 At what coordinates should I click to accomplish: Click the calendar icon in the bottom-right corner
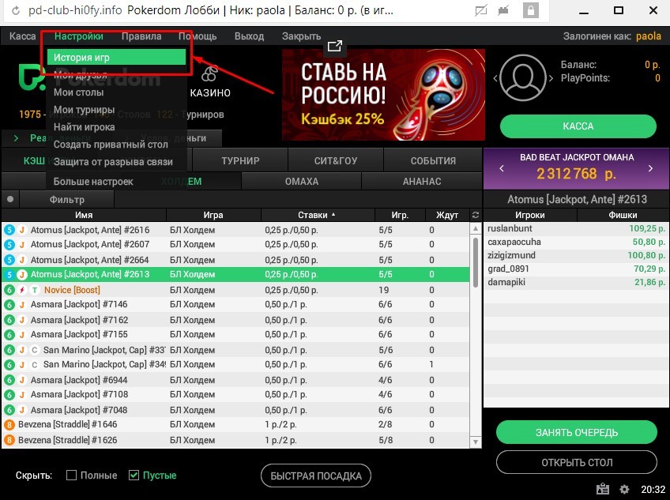point(603,488)
